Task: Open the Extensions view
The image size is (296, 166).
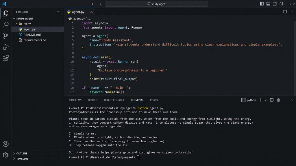Action: click(6, 58)
